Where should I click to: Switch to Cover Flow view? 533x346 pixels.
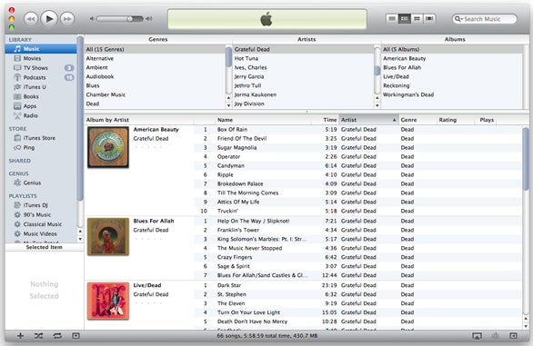(x=429, y=18)
